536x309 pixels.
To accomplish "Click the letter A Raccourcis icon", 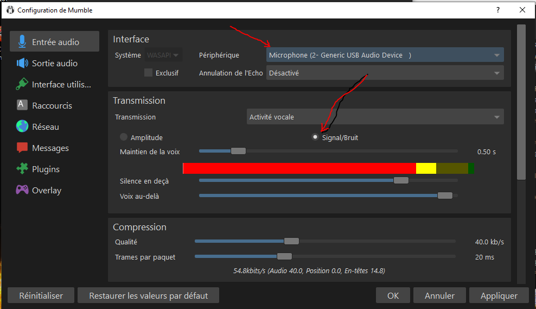I will [x=22, y=105].
